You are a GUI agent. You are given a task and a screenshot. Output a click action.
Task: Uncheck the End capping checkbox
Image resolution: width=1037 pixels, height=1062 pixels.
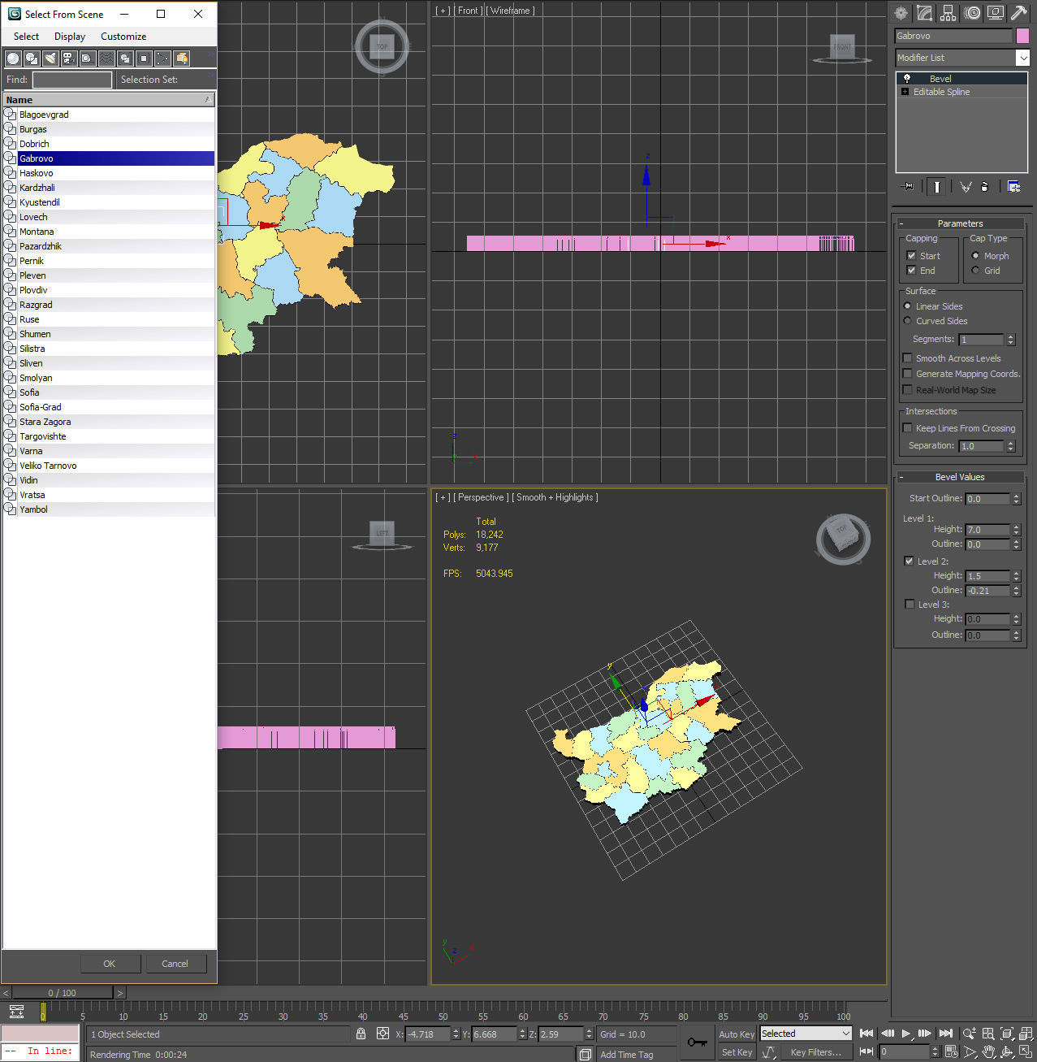click(911, 270)
